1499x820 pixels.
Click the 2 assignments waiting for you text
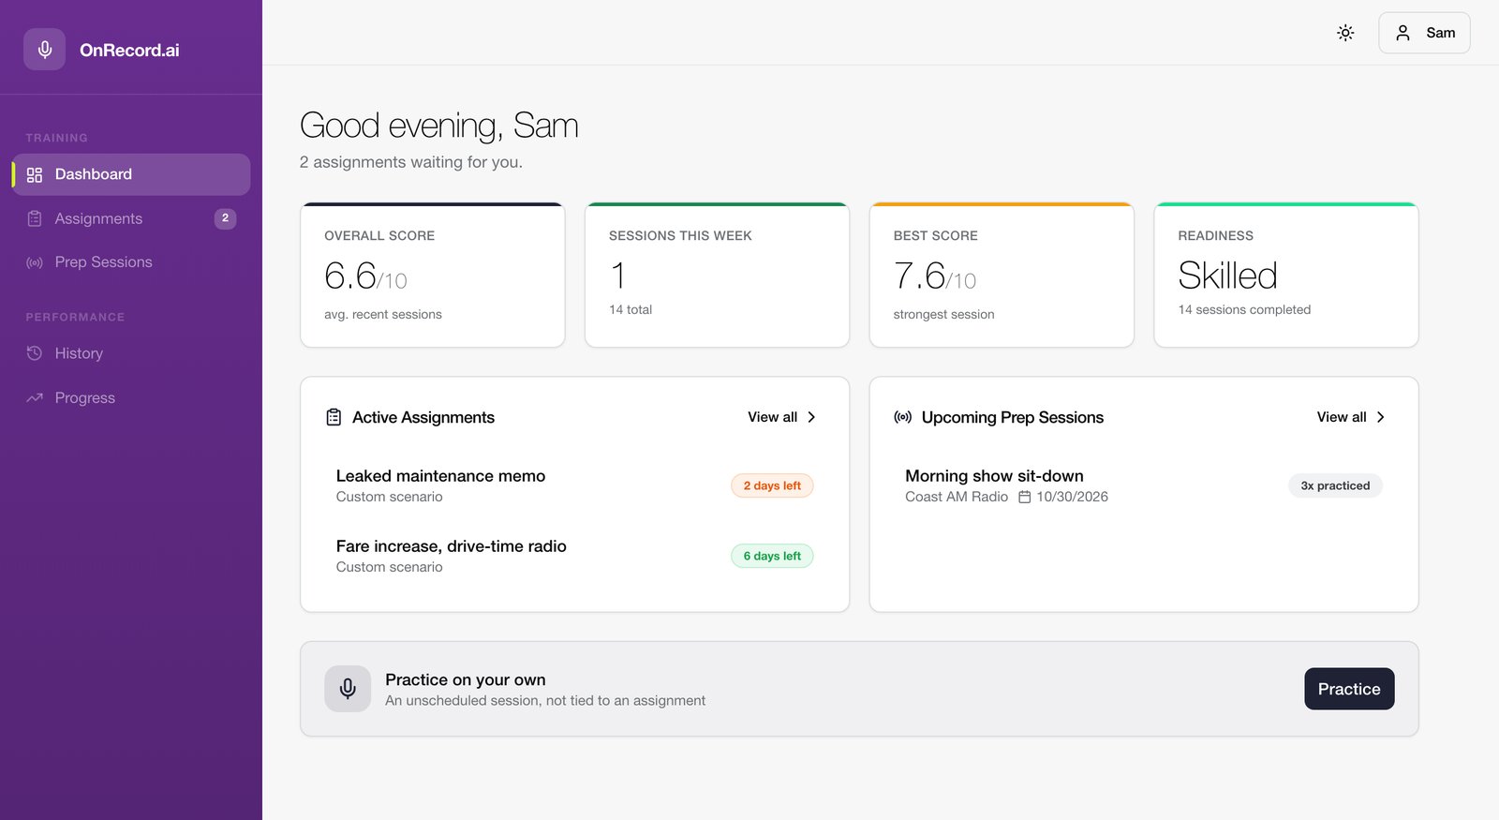pyautogui.click(x=411, y=162)
